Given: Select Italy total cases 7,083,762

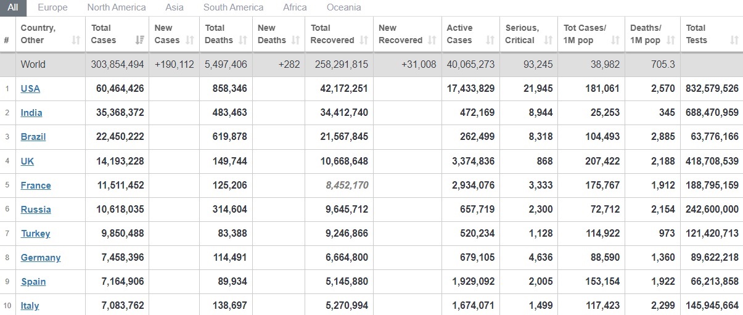Looking at the screenshot, I should point(122,305).
